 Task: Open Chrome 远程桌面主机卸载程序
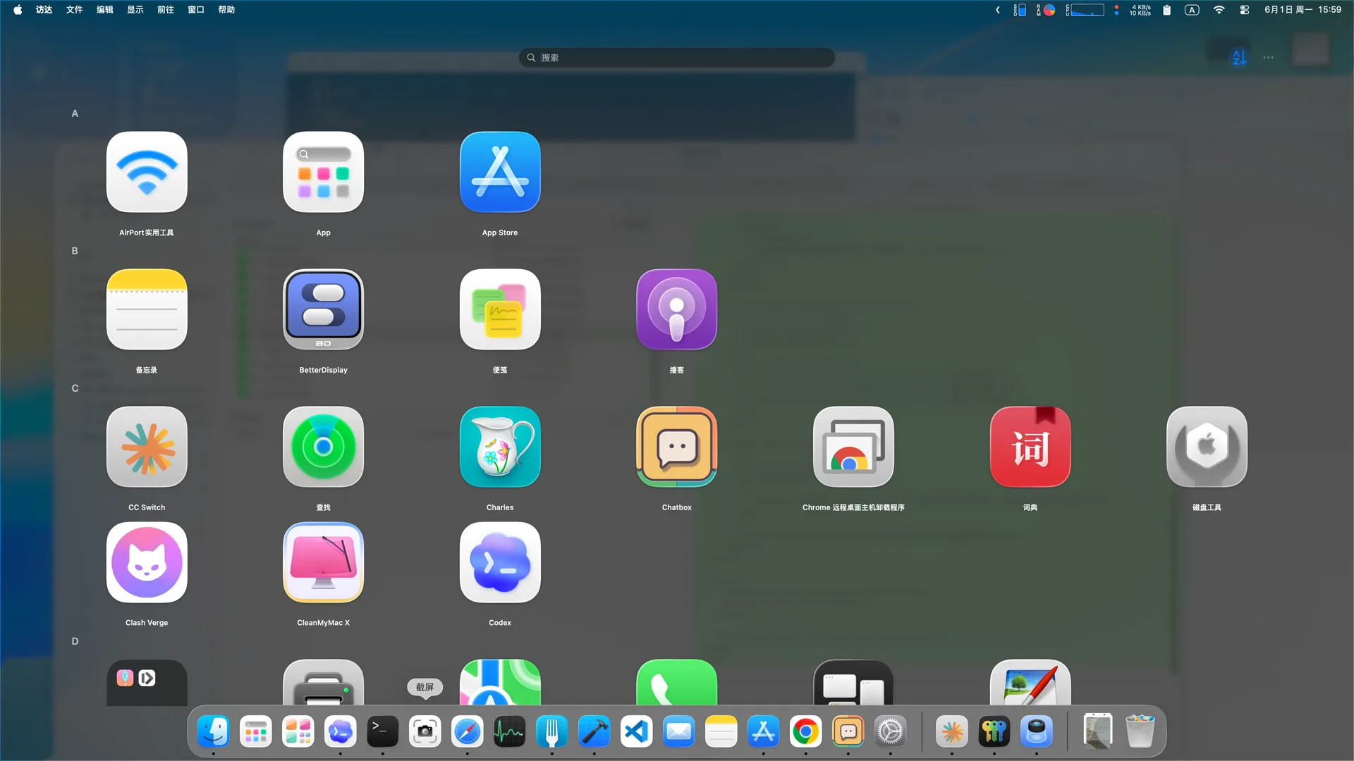(853, 447)
